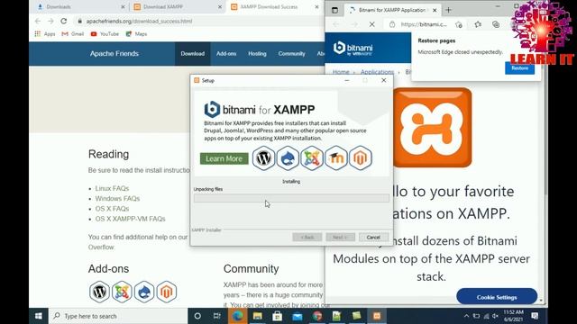577x324 pixels.
Task: Reload the Chrome page
Action: point(64,21)
